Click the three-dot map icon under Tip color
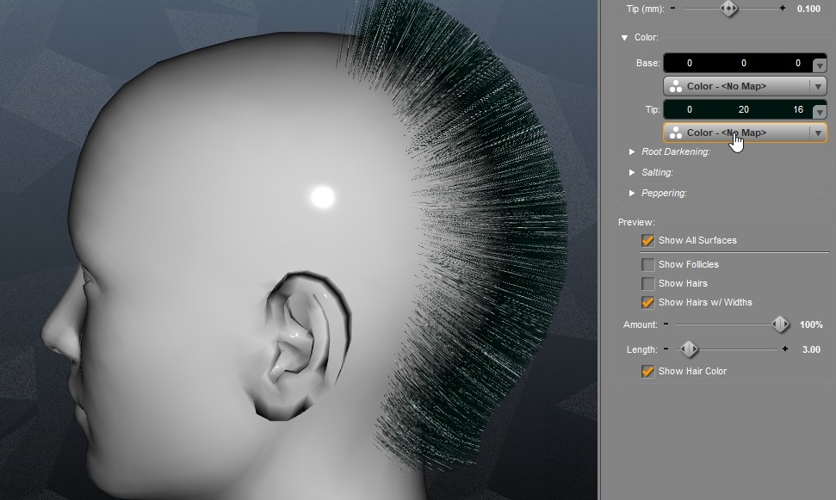Image resolution: width=836 pixels, height=500 pixels. pyautogui.click(x=676, y=133)
